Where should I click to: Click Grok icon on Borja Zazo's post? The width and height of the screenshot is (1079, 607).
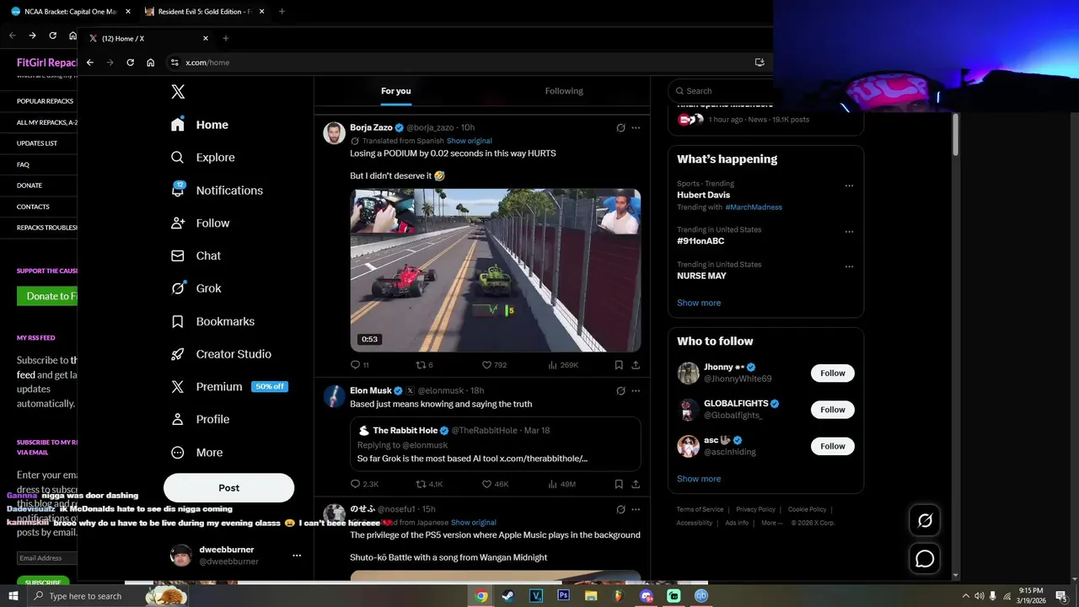[x=620, y=128]
